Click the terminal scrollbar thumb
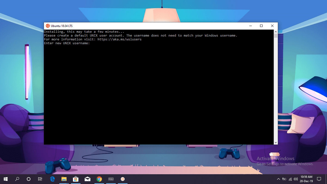Screen dimensions: 327x184 (276, 36)
